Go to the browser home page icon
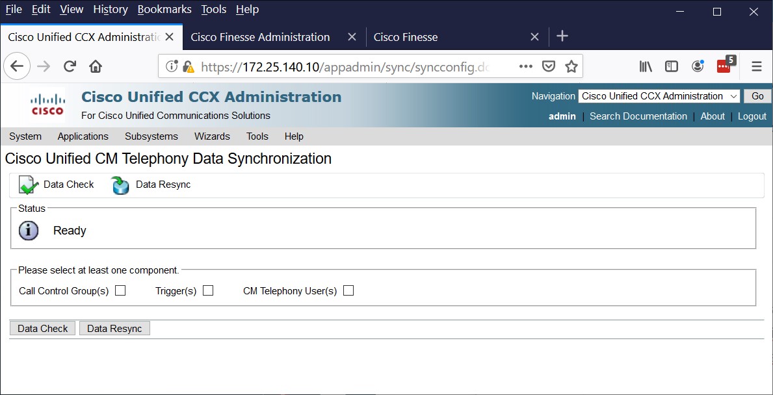 pos(96,66)
